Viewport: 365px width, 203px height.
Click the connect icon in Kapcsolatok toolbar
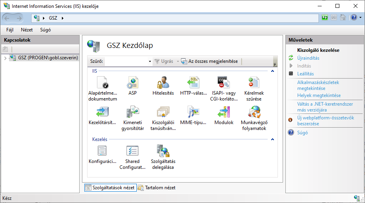(x=5, y=49)
